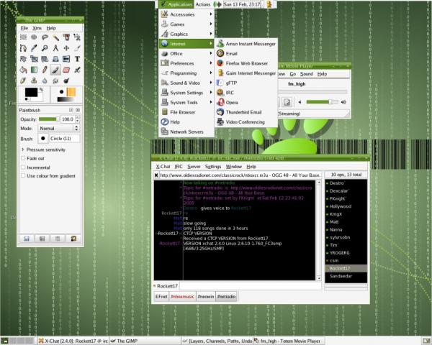
Task: Enable the Fade out checkbox
Action: 23,158
